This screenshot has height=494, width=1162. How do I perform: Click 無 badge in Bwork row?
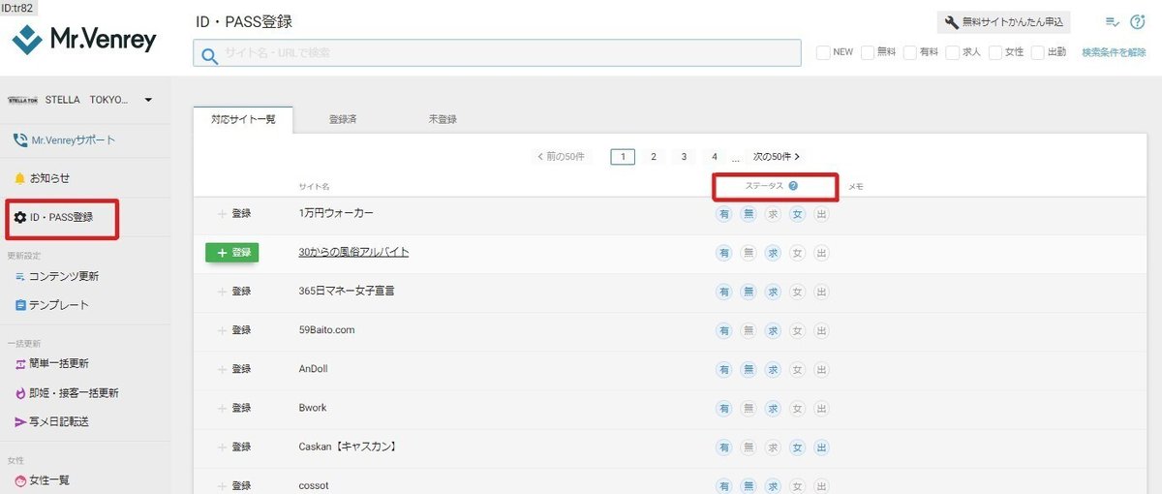749,408
